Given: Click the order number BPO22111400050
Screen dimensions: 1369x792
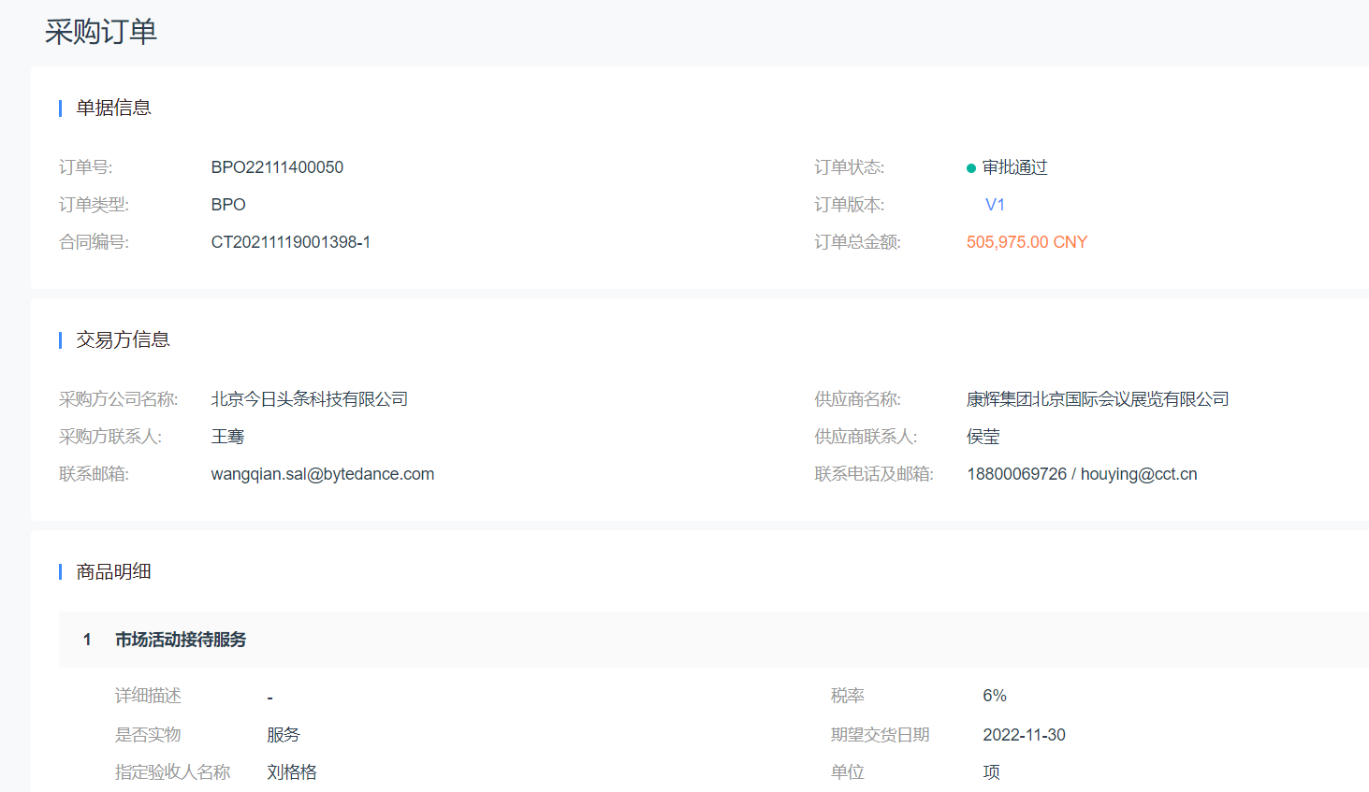Looking at the screenshot, I should coord(277,167).
